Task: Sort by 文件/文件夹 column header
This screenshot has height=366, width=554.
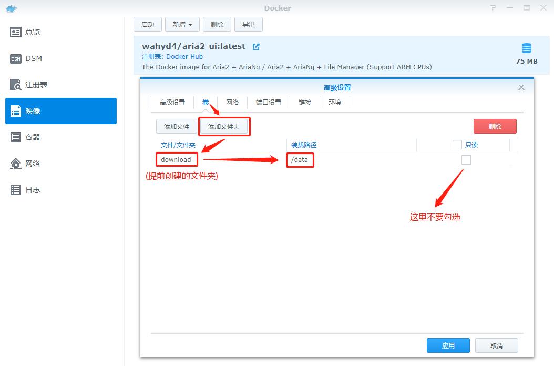Action: click(x=178, y=145)
